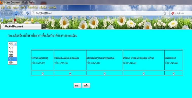Open the File (แฟ้ม) menu
The height and width of the screenshot is (98, 192).
point(3,8)
